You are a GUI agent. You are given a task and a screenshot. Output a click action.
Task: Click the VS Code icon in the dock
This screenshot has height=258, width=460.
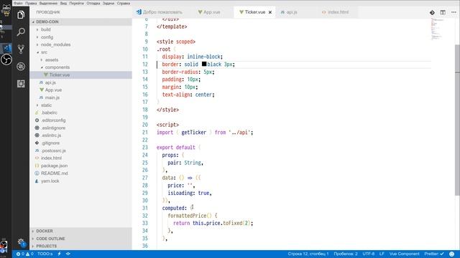coord(6,48)
